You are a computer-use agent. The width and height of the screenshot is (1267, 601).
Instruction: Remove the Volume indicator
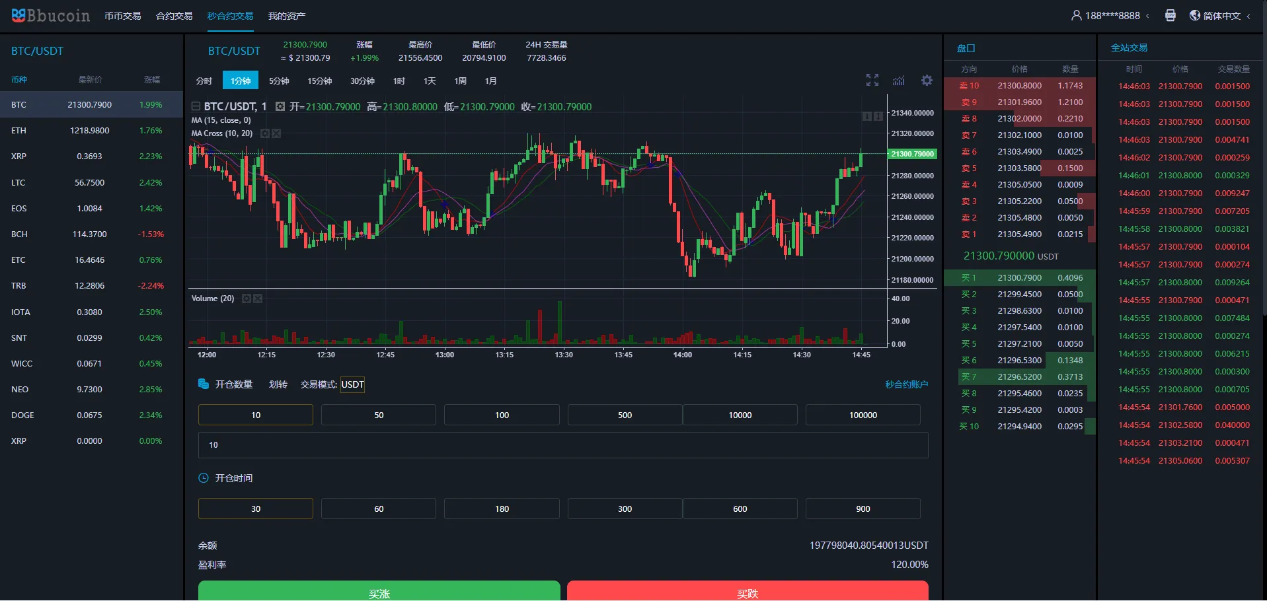(258, 299)
